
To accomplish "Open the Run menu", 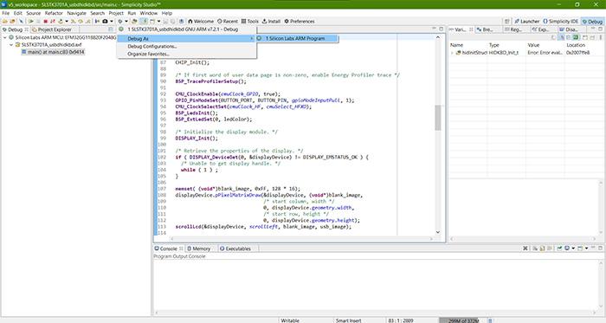I will [x=132, y=13].
